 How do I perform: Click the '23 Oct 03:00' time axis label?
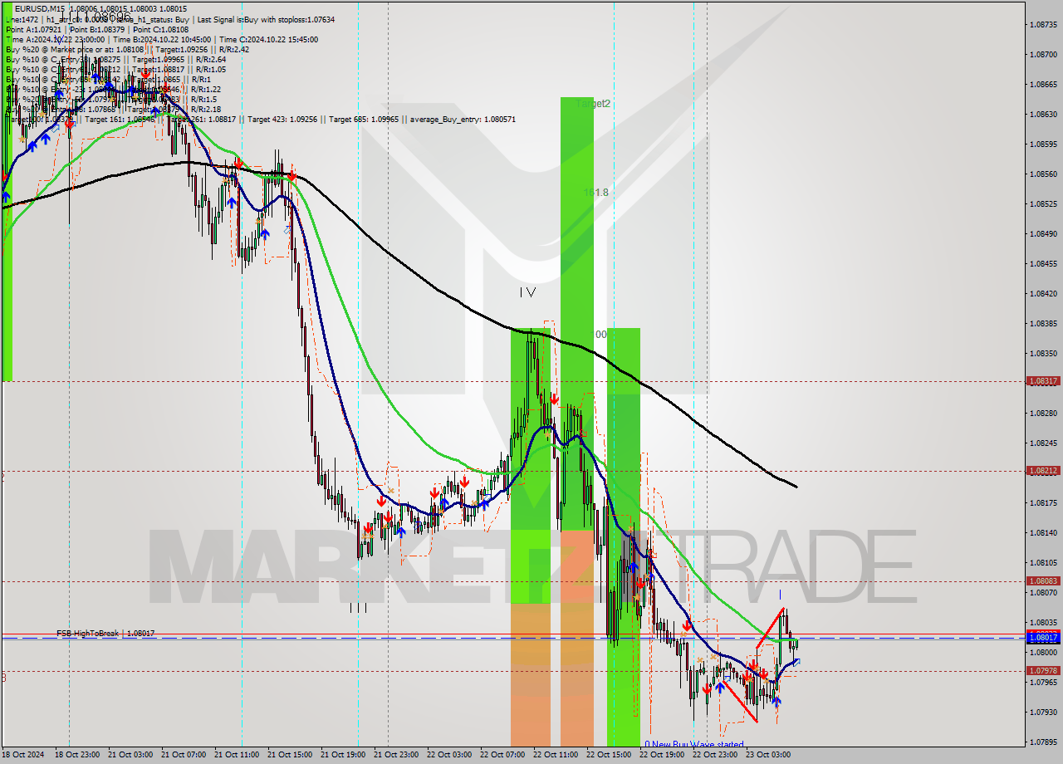click(768, 755)
